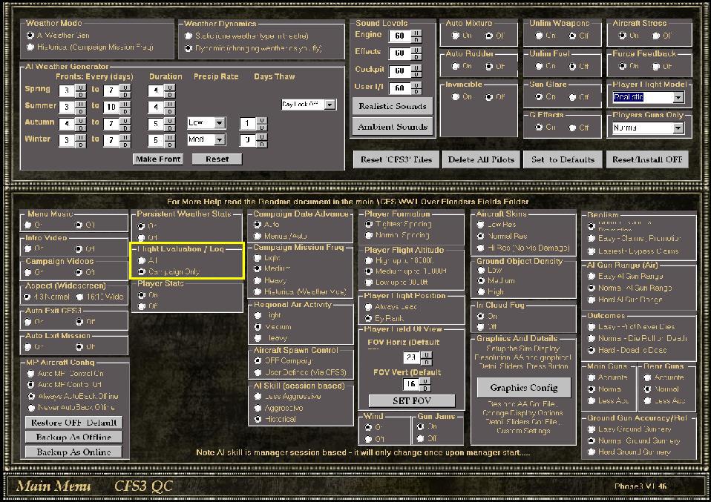Set Unlim Weapons to On

point(539,36)
